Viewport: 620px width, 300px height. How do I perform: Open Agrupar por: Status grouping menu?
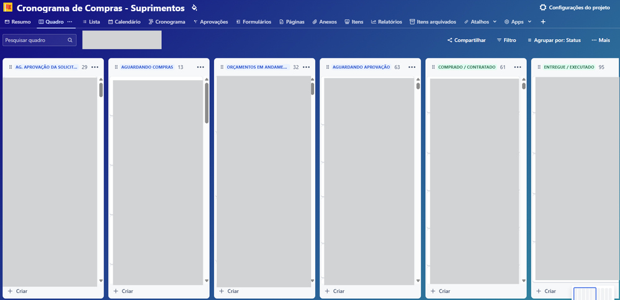pos(554,40)
